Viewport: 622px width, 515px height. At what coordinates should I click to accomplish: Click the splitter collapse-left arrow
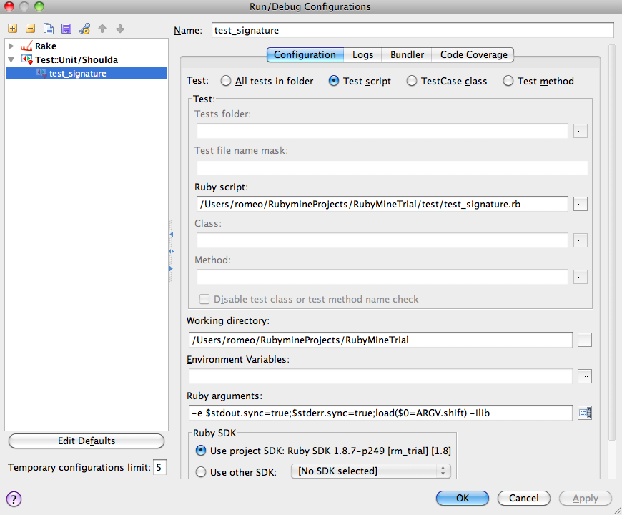(x=172, y=235)
